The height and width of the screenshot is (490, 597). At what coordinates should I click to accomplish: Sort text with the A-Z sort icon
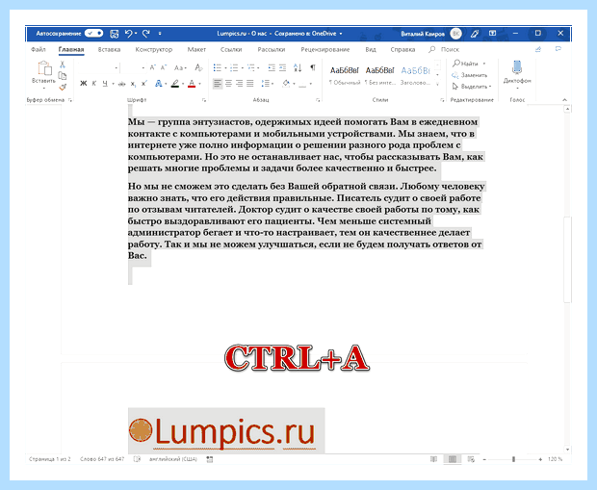pyautogui.click(x=298, y=67)
